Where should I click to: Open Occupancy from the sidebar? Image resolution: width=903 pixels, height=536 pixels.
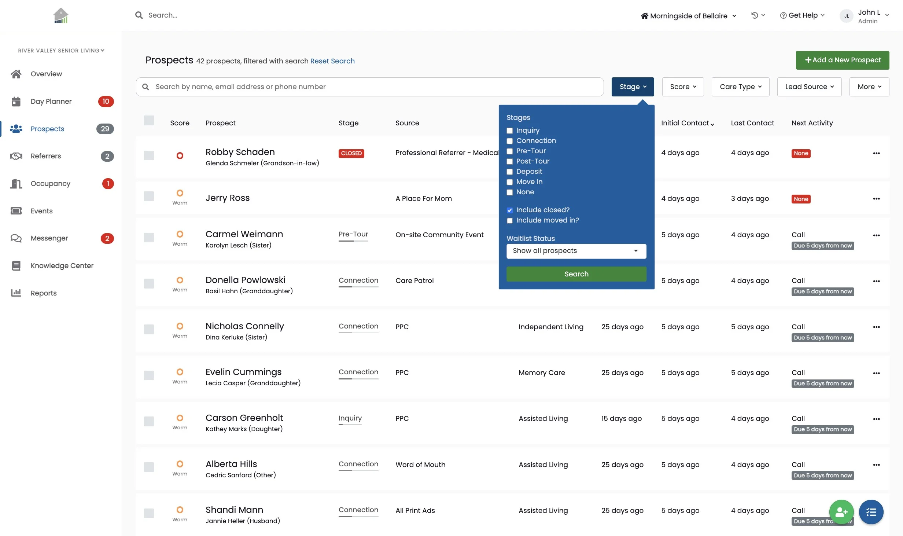pyautogui.click(x=51, y=183)
